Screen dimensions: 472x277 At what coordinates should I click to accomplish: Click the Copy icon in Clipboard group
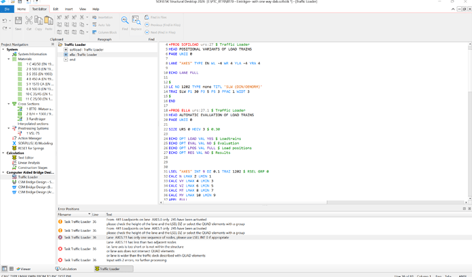tap(38, 21)
